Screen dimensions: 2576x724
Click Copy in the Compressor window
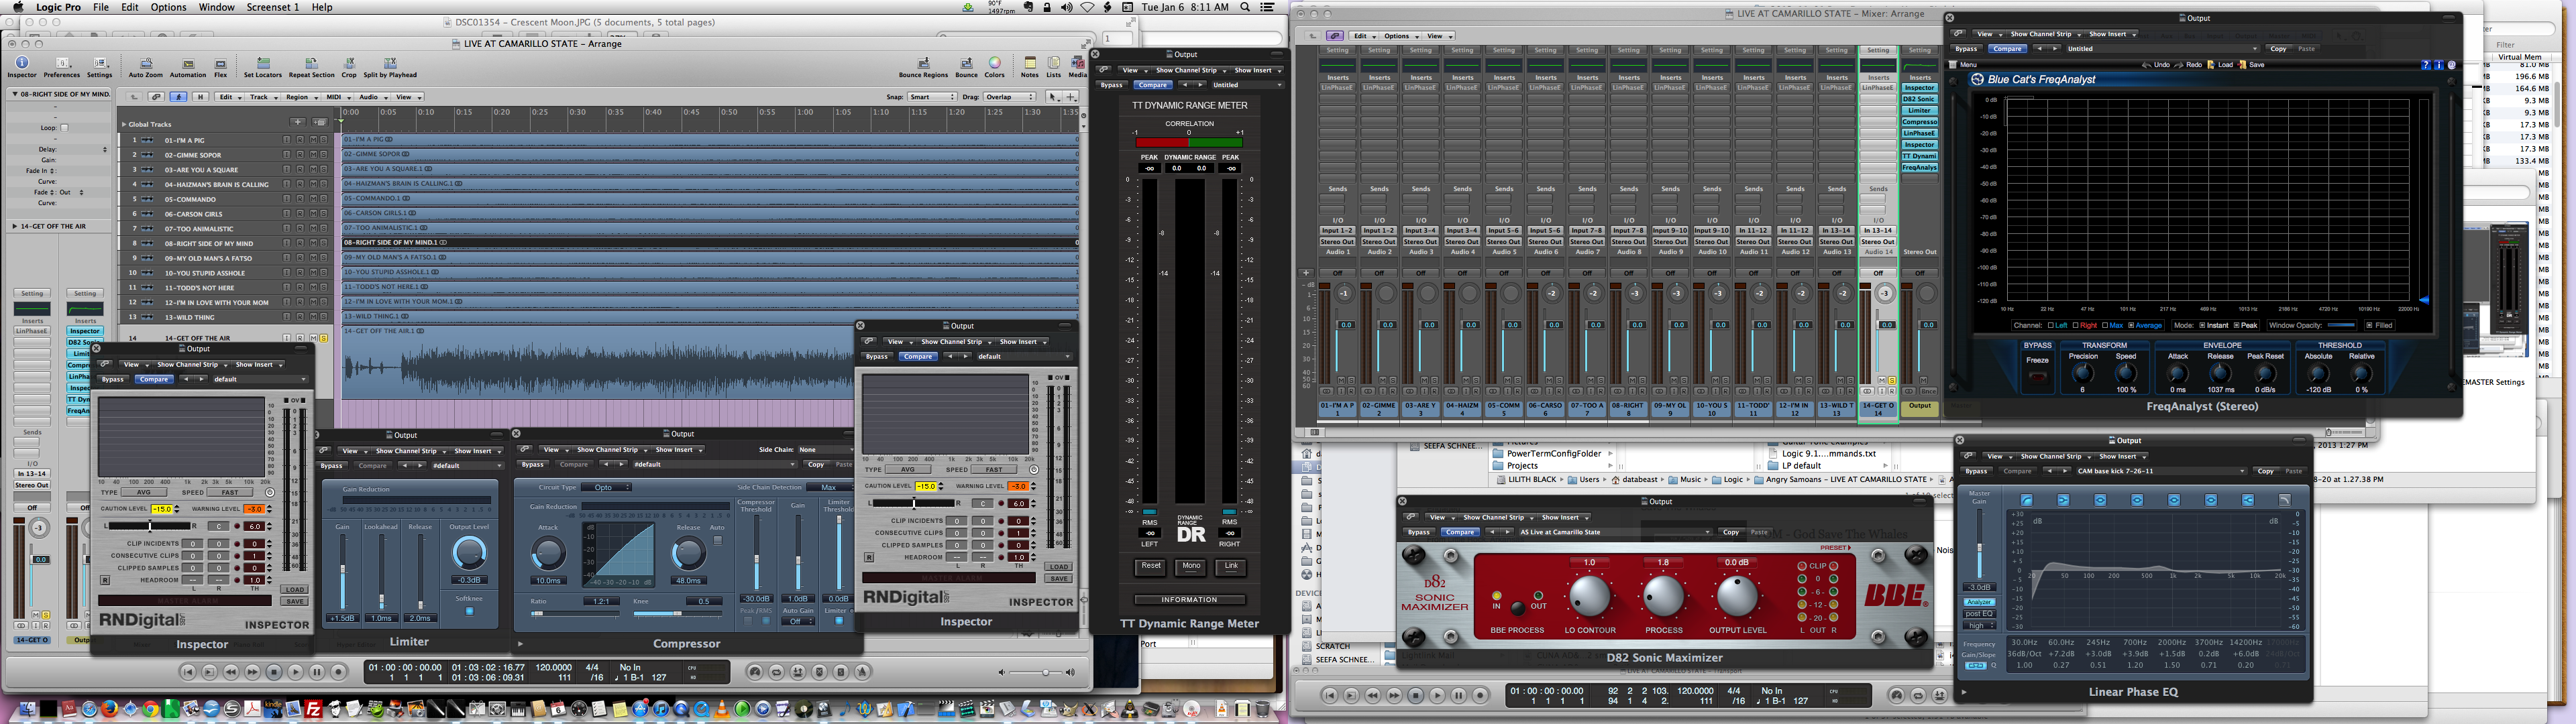tap(816, 464)
